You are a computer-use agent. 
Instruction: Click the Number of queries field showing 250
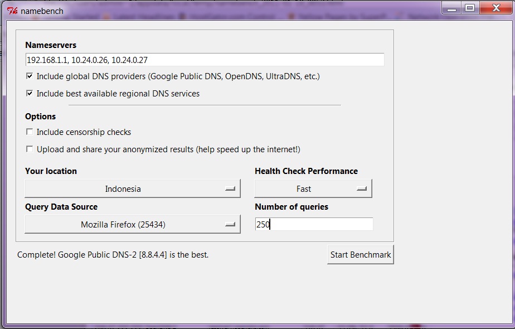coord(313,224)
